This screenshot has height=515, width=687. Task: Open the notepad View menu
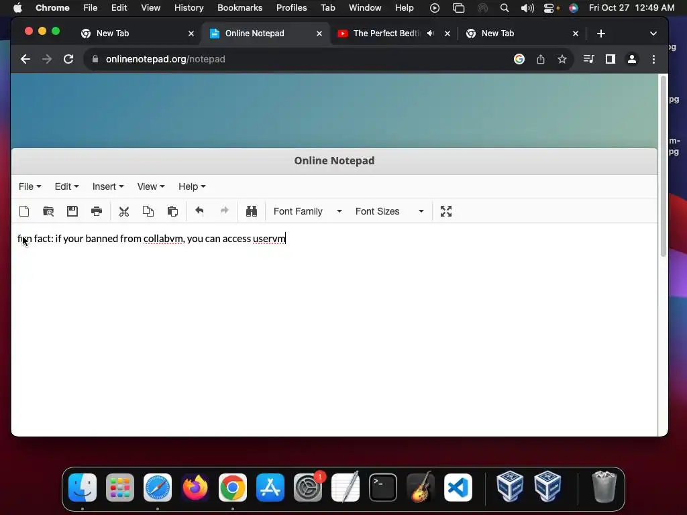coord(151,186)
